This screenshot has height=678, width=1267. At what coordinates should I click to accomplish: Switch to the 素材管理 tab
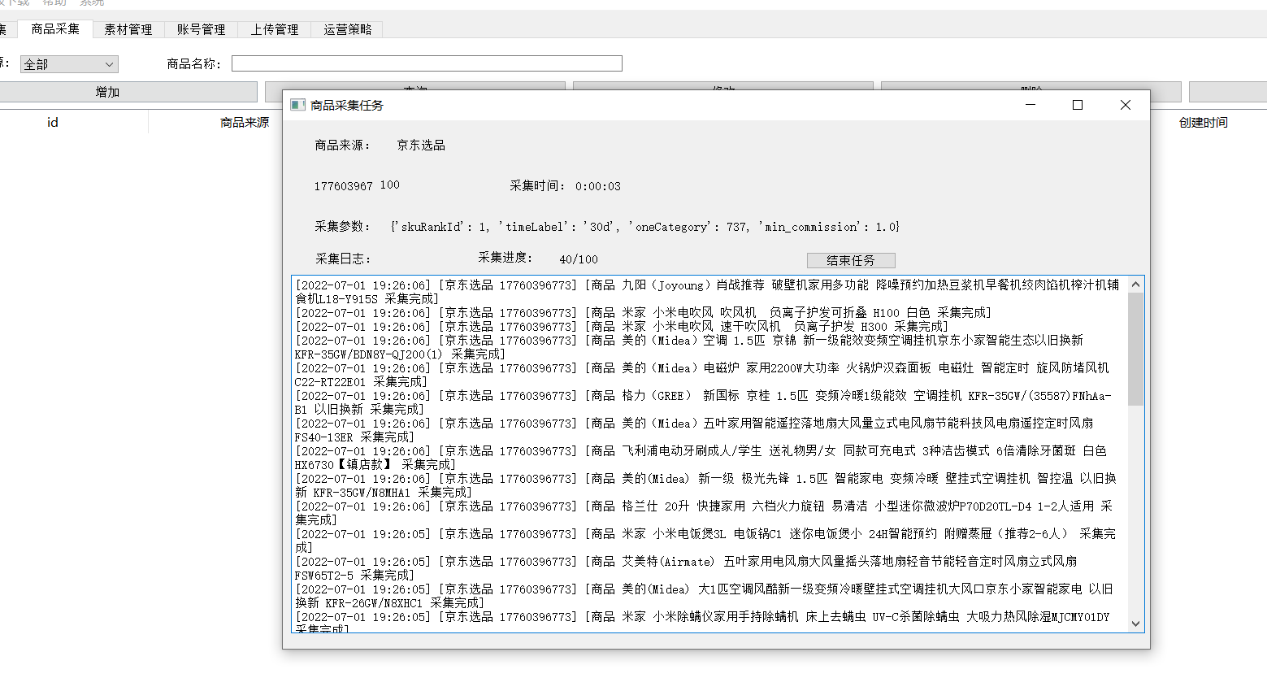tap(128, 29)
